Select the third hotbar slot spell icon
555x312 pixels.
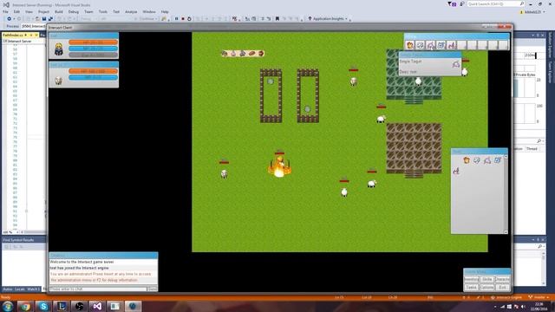tap(431, 45)
